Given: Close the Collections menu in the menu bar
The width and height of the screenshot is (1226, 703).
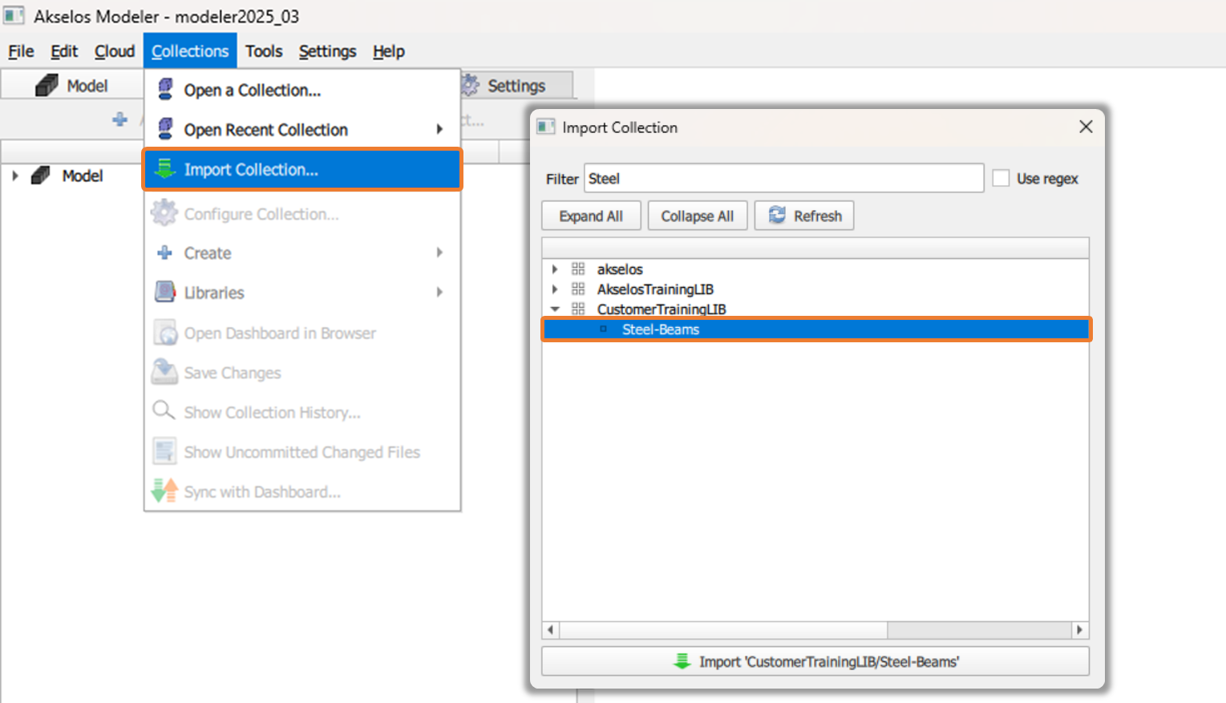Looking at the screenshot, I should point(190,51).
